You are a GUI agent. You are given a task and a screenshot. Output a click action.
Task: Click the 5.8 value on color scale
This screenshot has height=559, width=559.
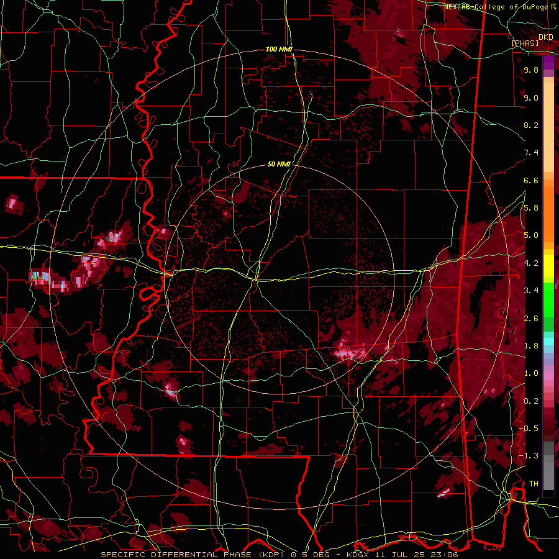tap(531, 208)
